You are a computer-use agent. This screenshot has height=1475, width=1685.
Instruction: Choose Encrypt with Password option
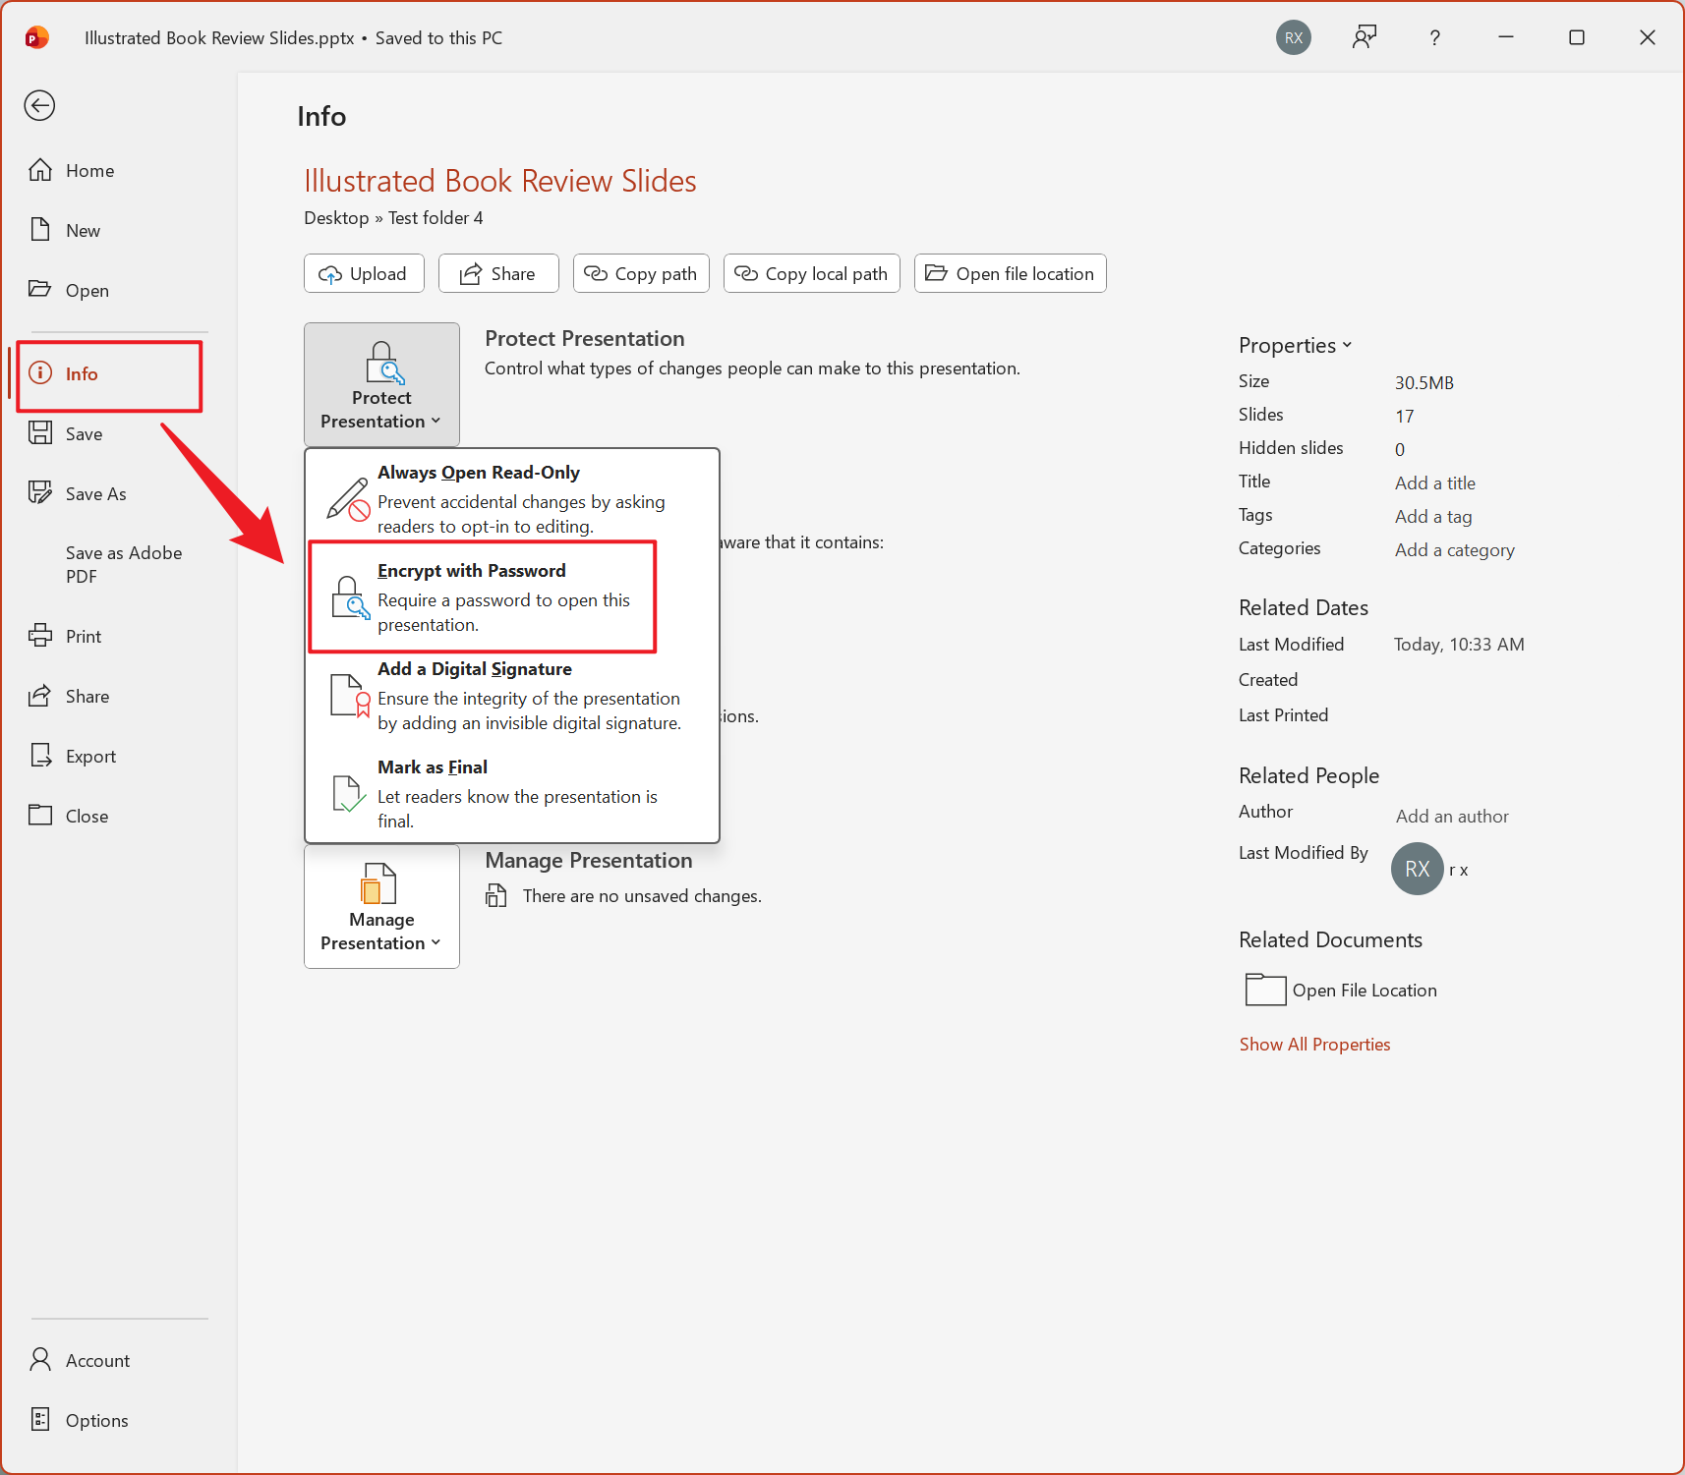tap(483, 596)
